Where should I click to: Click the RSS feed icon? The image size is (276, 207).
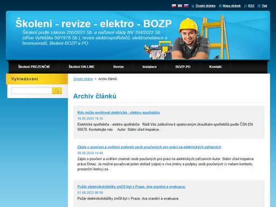click(x=245, y=6)
